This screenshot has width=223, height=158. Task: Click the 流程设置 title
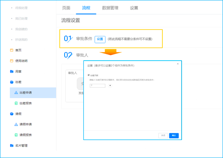coord(71,20)
